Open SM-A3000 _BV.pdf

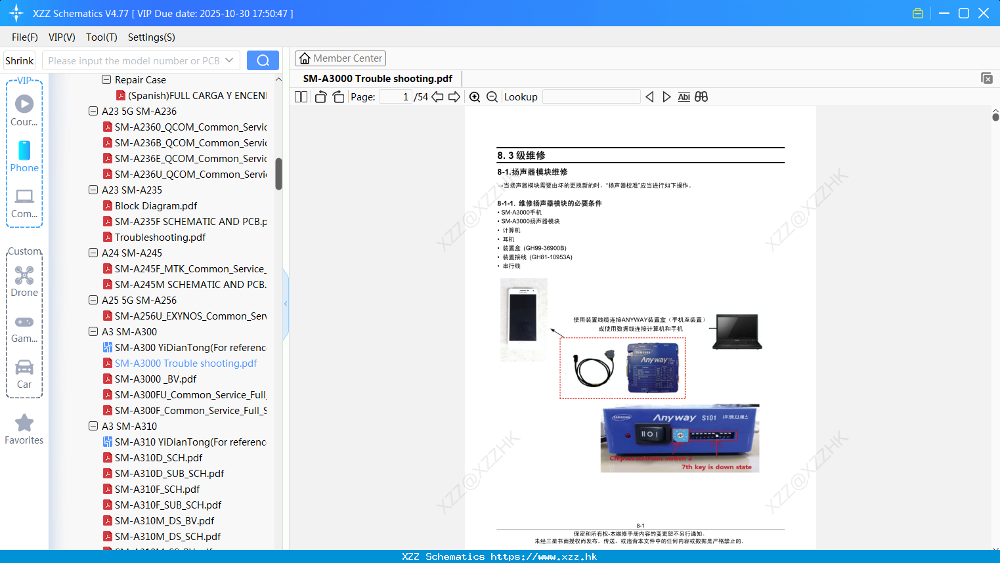click(x=156, y=379)
